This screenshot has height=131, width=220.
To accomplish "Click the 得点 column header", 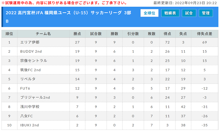I will click(x=167, y=34).
